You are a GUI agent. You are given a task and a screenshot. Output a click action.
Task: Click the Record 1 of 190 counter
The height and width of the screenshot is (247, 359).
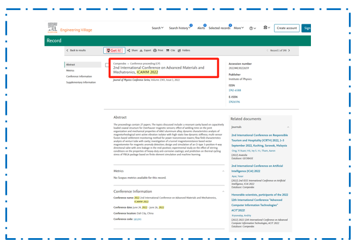pyautogui.click(x=278, y=50)
